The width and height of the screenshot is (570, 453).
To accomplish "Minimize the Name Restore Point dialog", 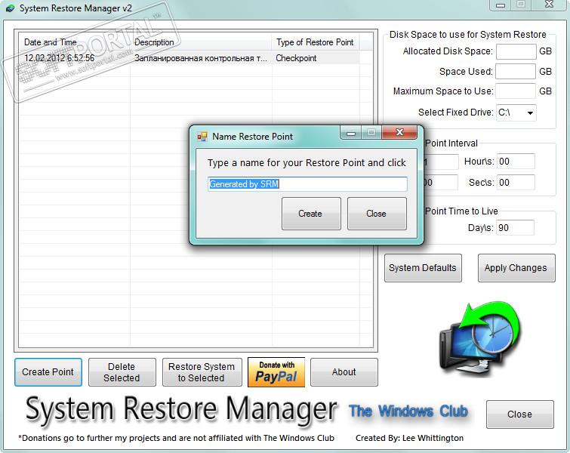I will tap(351, 133).
